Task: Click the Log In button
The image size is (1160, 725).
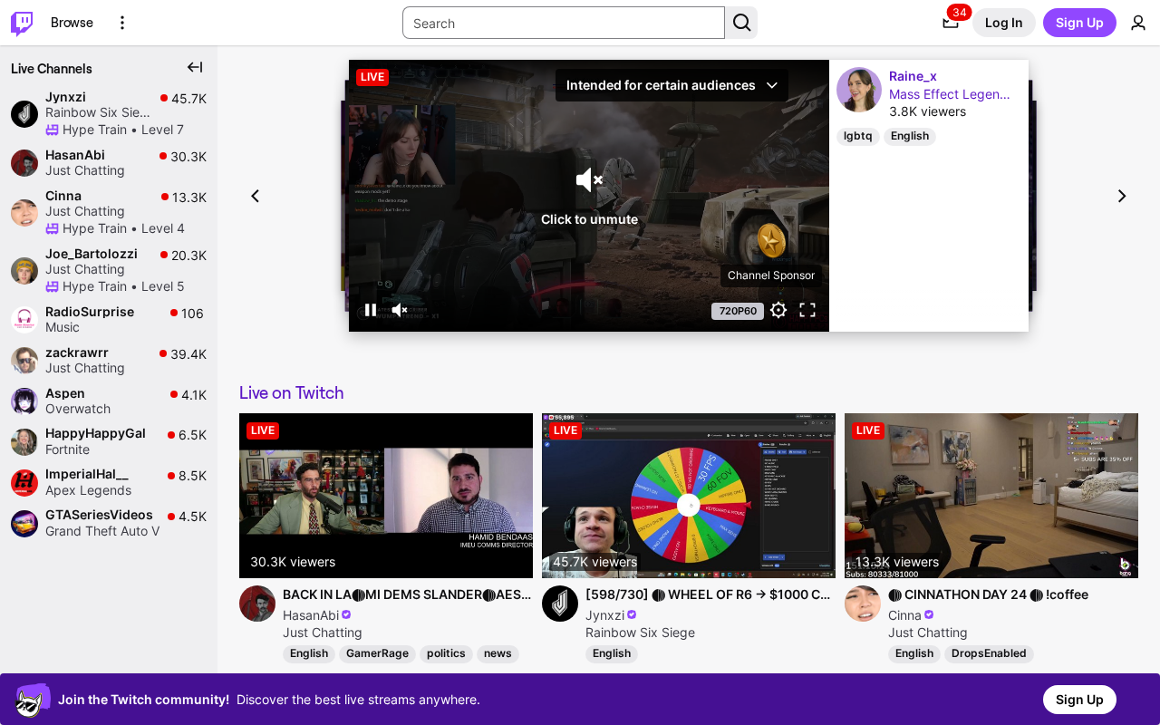Action: tap(1004, 23)
